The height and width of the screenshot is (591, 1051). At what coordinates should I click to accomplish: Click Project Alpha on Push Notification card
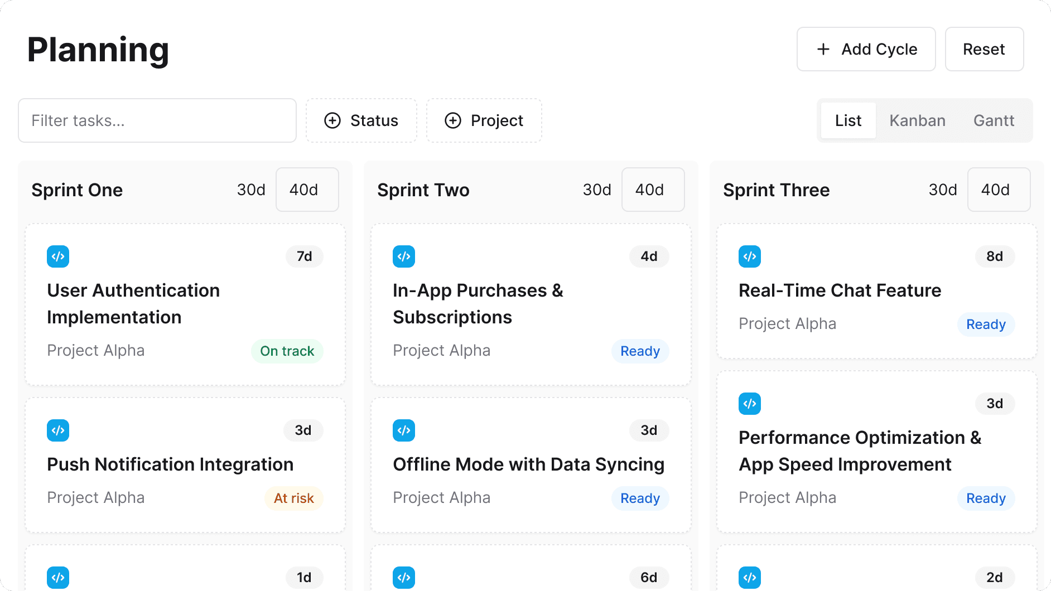[96, 498]
